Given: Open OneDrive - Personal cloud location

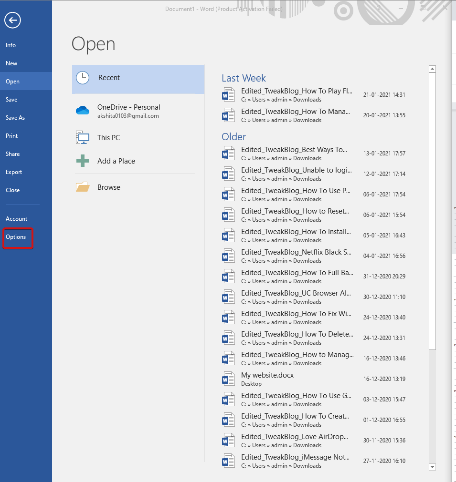Looking at the screenshot, I should coord(83,111).
